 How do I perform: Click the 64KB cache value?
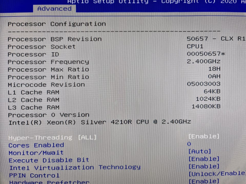click(212, 91)
